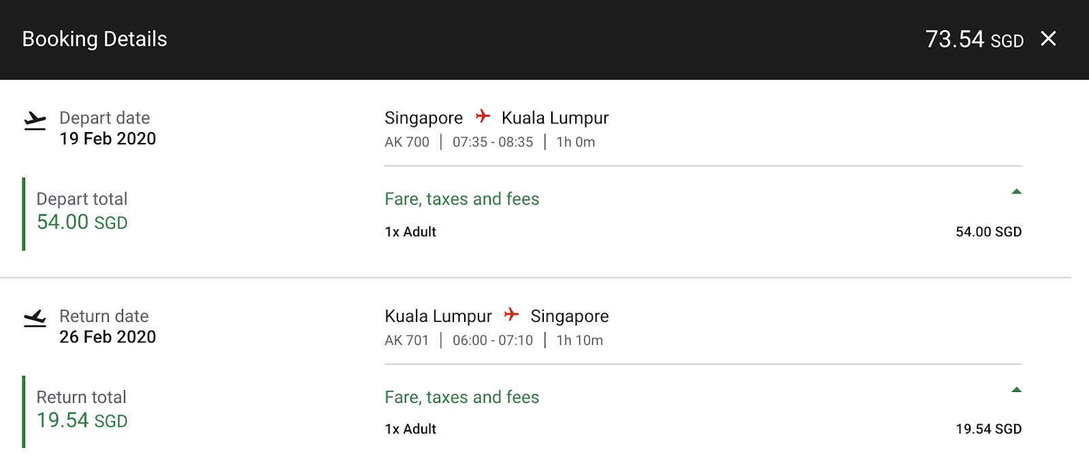Click departure 'Fare, taxes and fees' heading
The width and height of the screenshot is (1089, 471).
[461, 199]
